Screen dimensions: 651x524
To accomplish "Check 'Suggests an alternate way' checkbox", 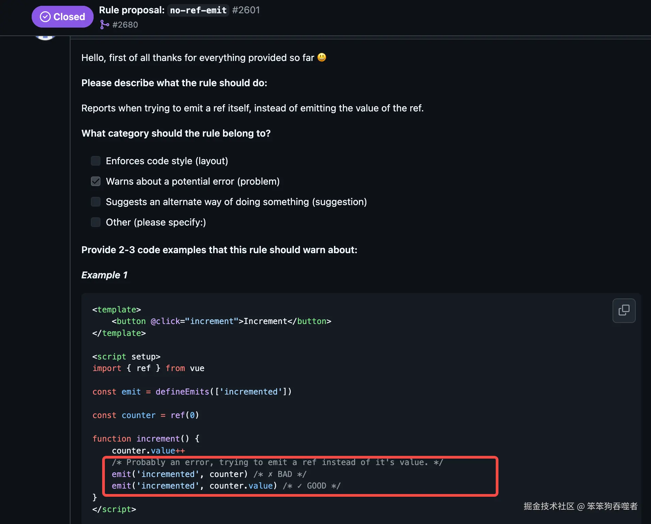I will pyautogui.click(x=96, y=202).
